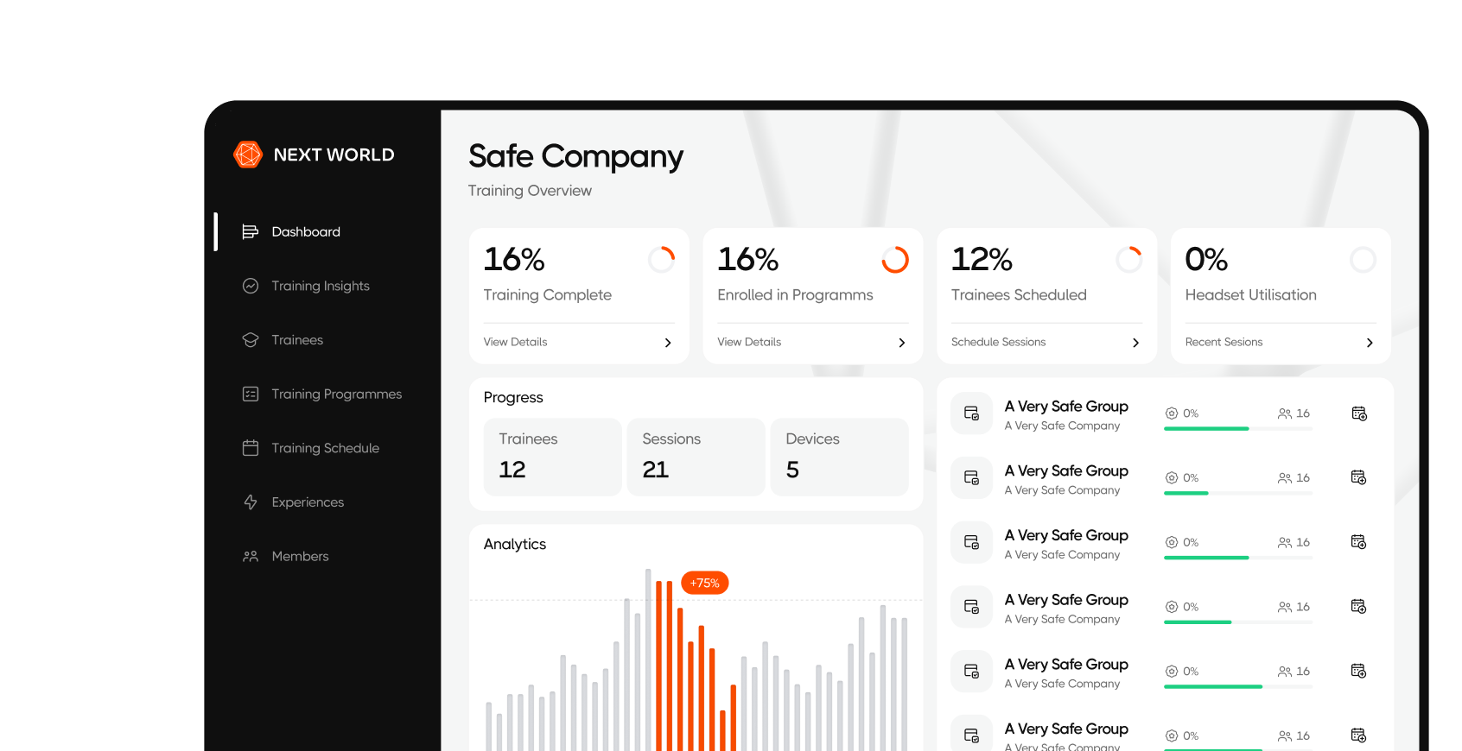Click the second A Very Safe Group tile icon
The height and width of the screenshot is (751, 1462).
(x=971, y=477)
